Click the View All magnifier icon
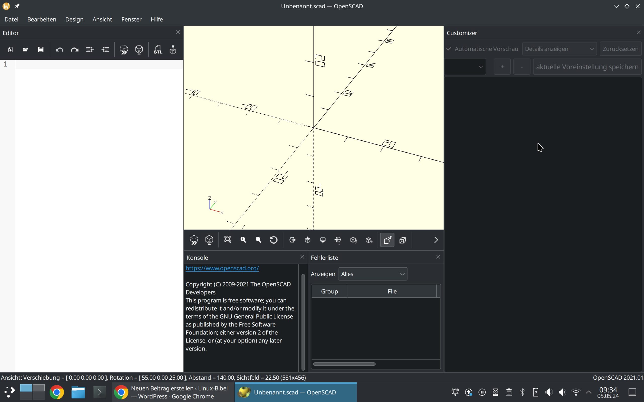Image resolution: width=644 pixels, height=402 pixels. pyautogui.click(x=227, y=240)
